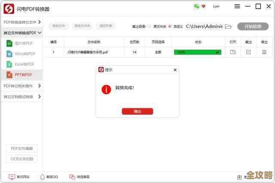Click 确定 in the dialog
Image resolution: width=275 pixels, height=183 pixels.
point(137,111)
